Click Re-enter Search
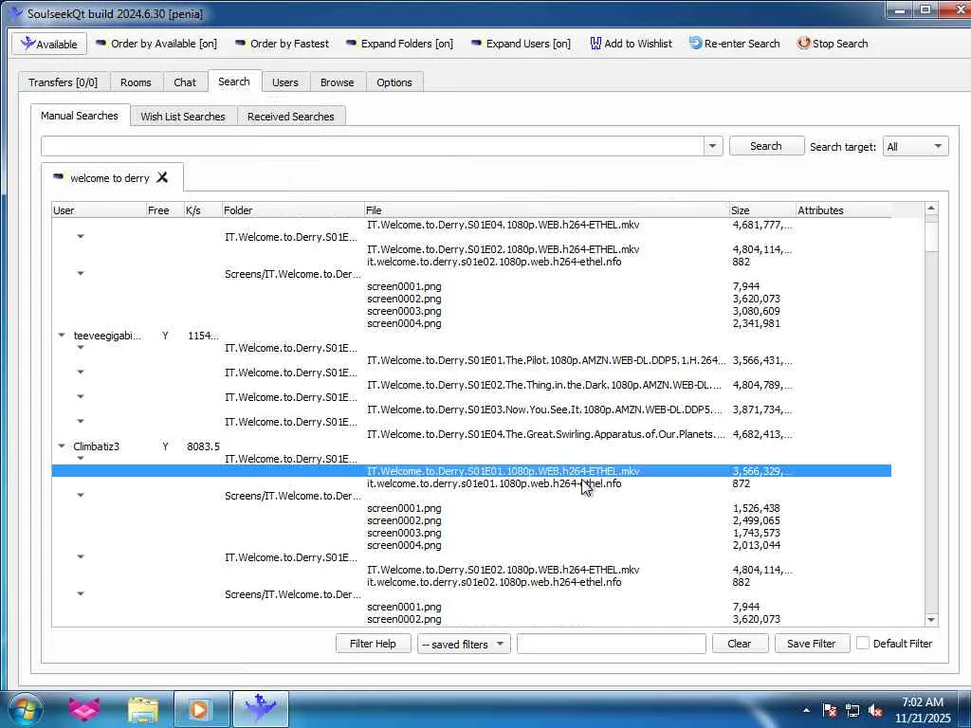Image resolution: width=971 pixels, height=728 pixels. [735, 44]
